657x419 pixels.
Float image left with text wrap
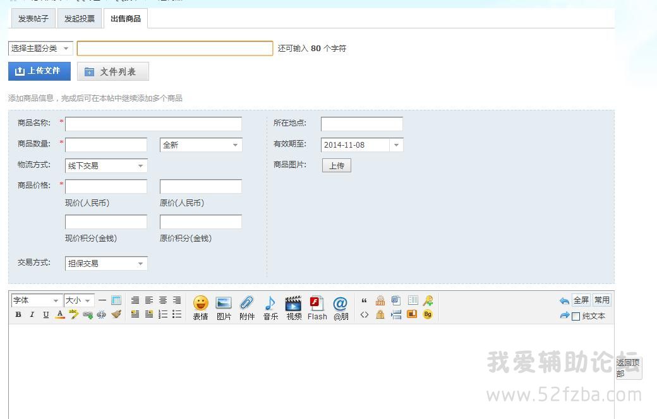point(135,314)
